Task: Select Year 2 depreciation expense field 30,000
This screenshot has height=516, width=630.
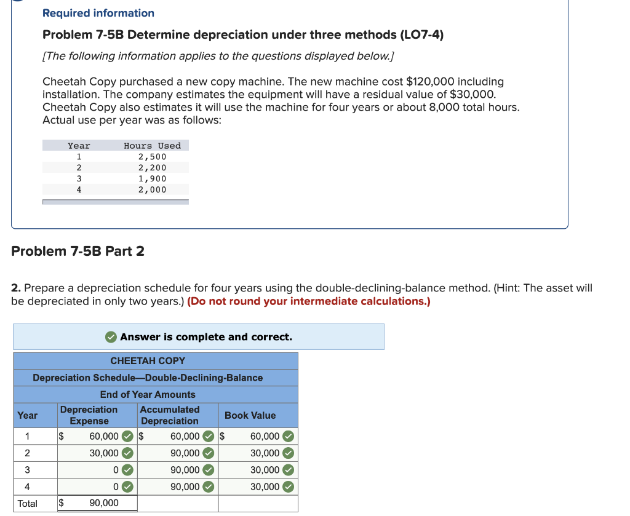Action: 97,453
